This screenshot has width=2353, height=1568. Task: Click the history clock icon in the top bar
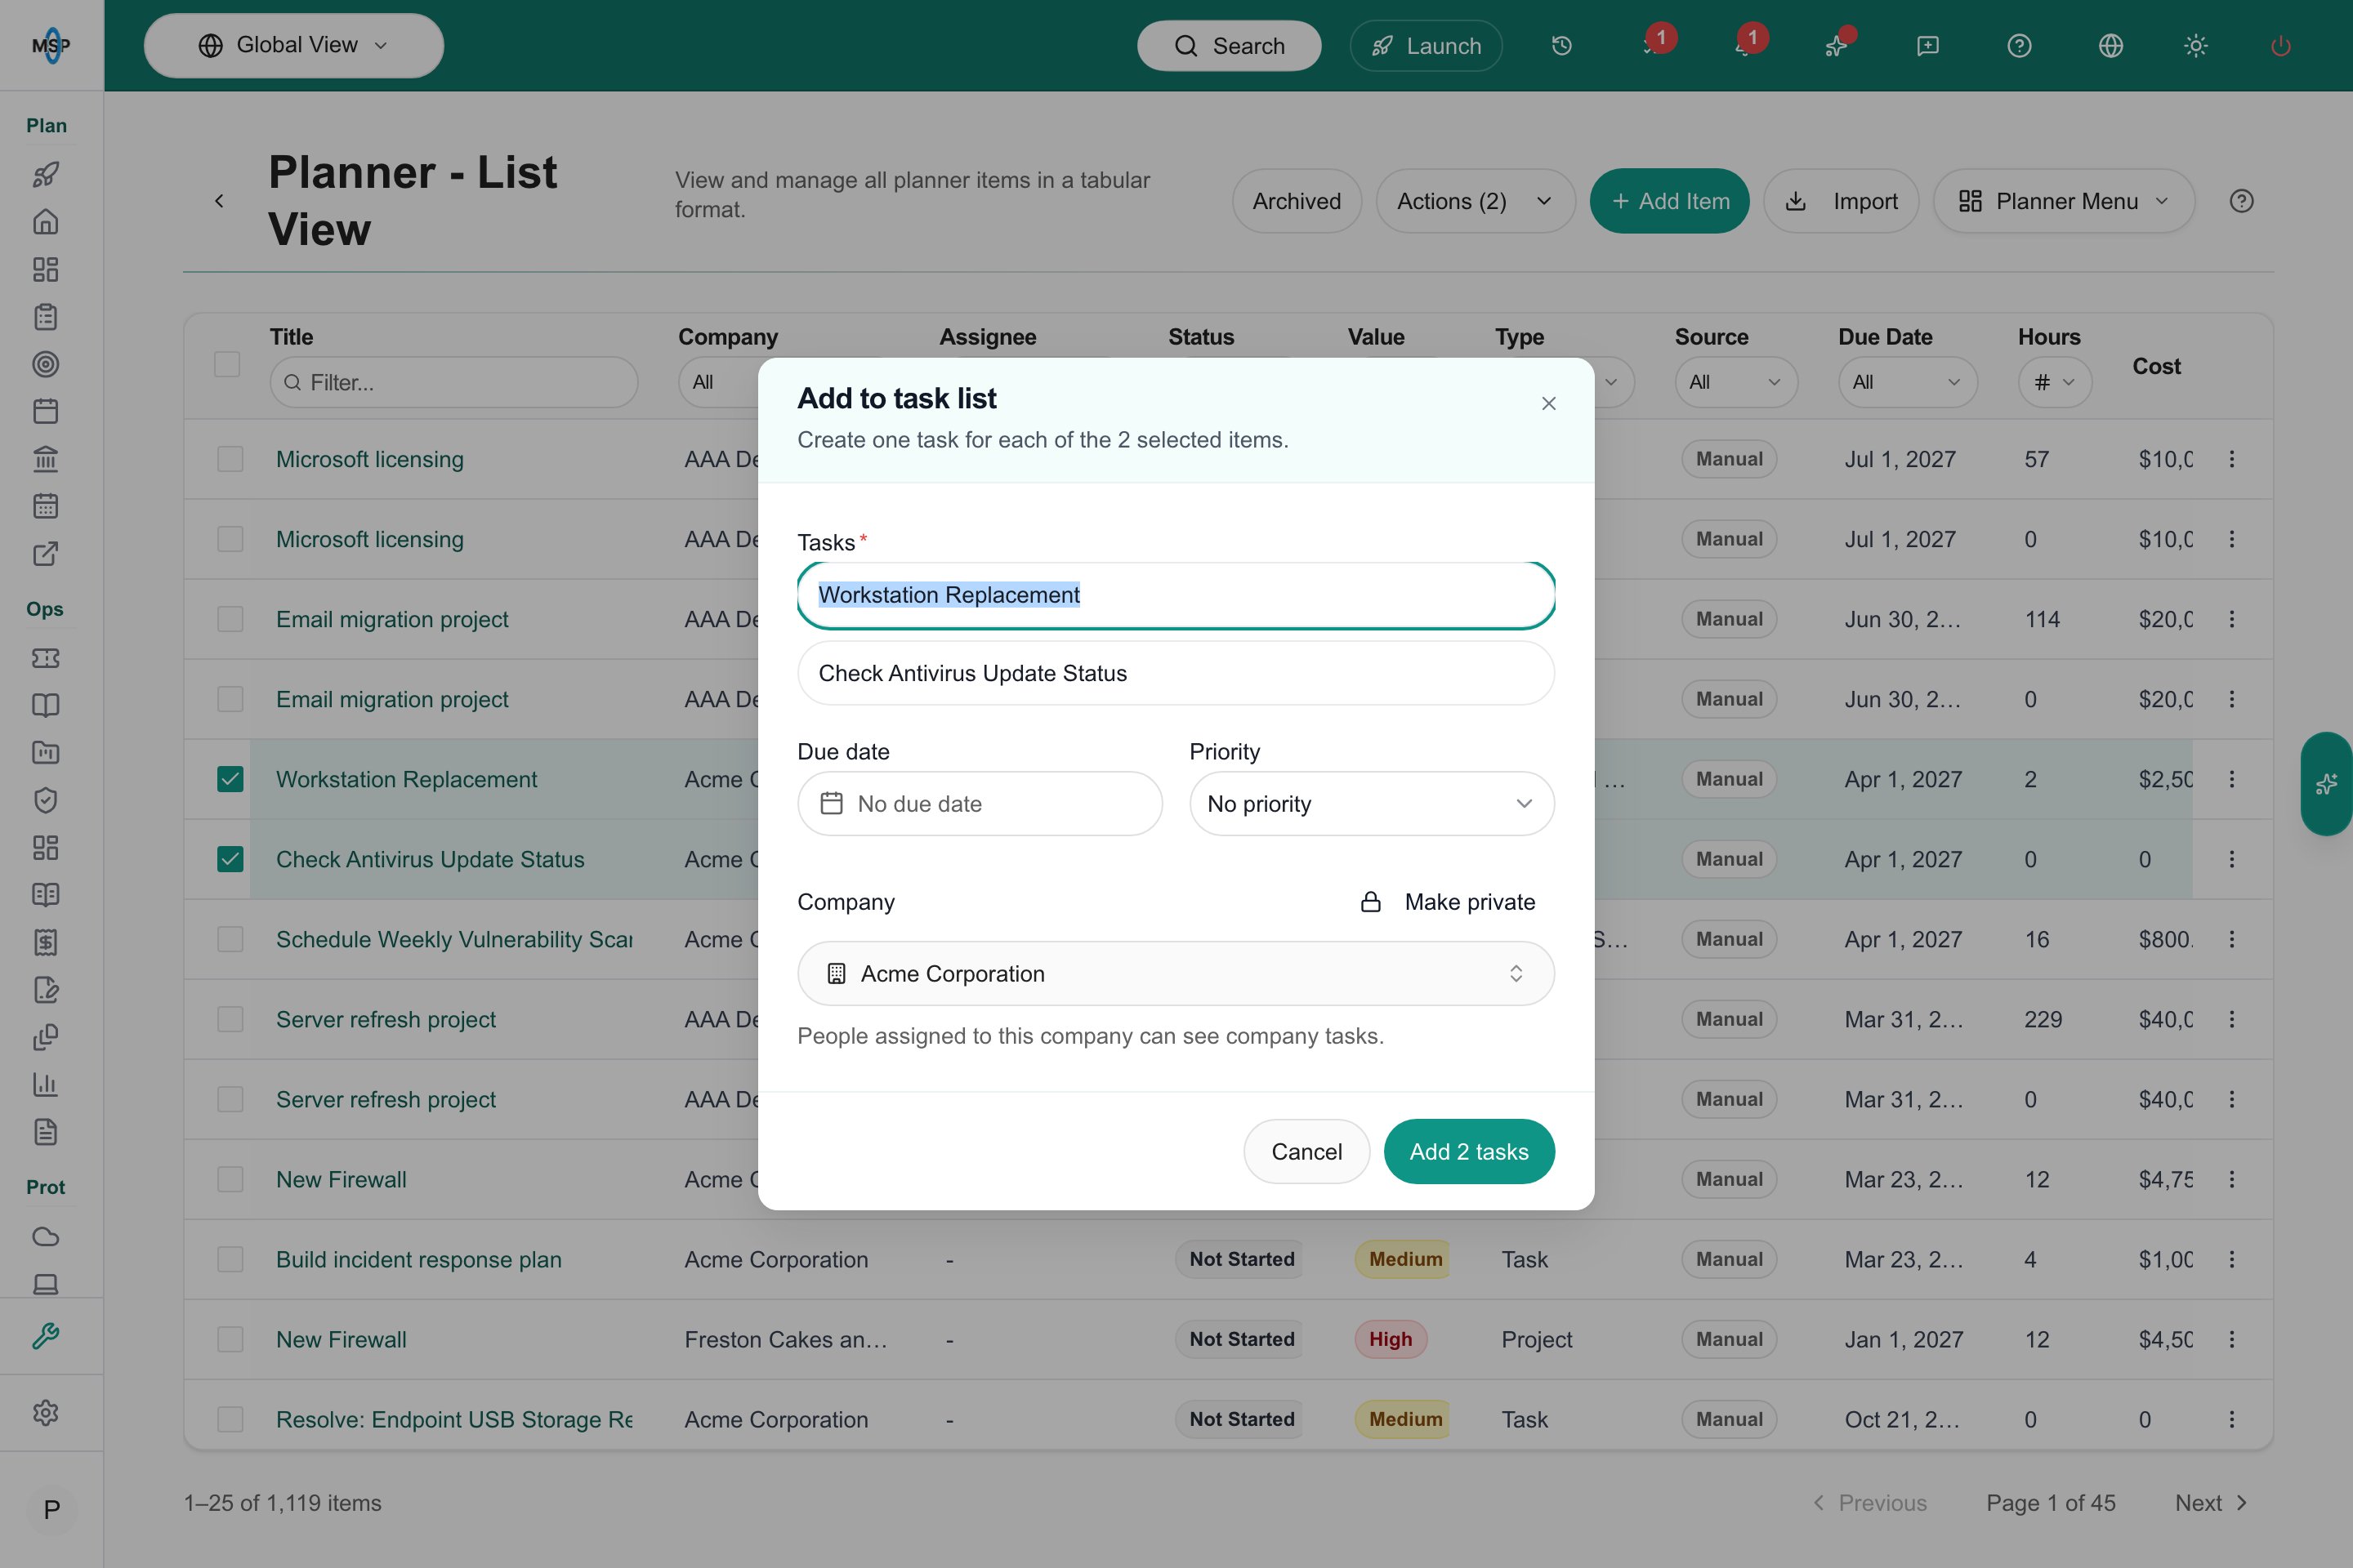coord(1561,46)
